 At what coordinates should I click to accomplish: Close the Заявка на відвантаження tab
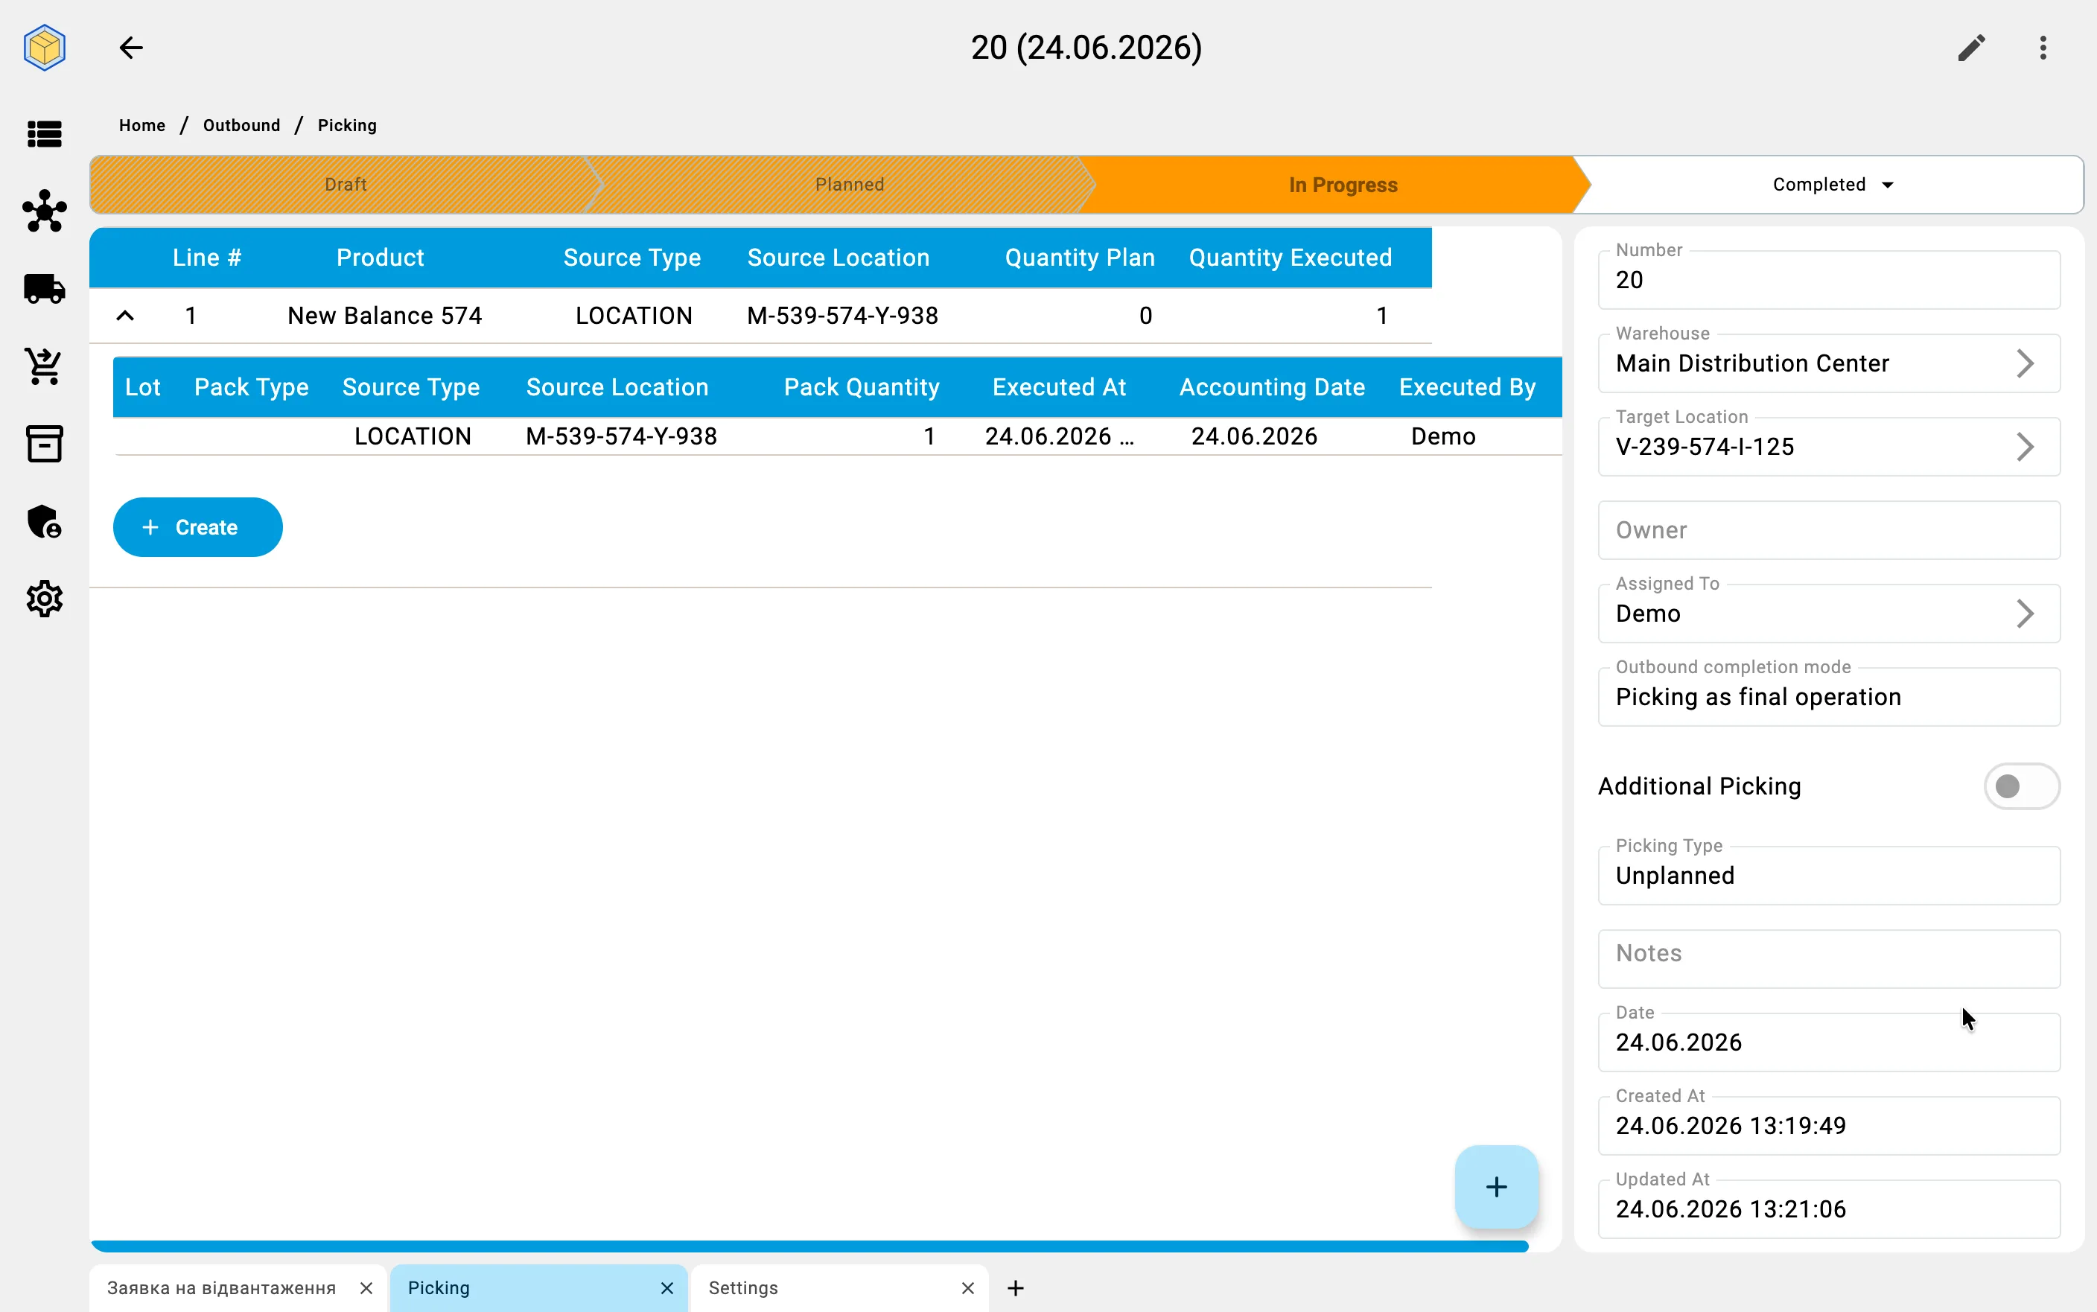click(366, 1287)
